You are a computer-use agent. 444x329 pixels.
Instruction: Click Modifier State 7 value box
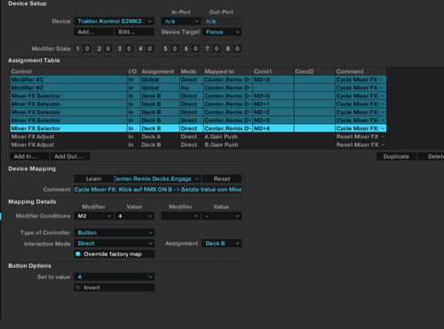(217, 49)
